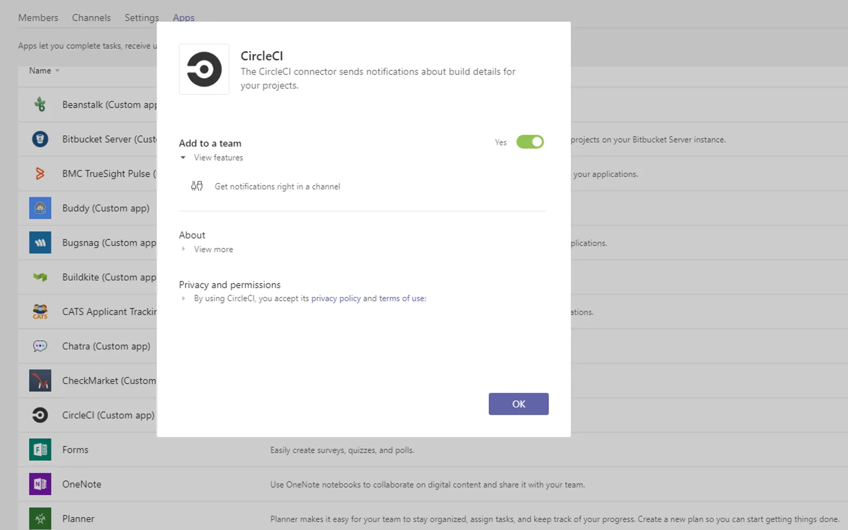Click the notifications connector icon
848x530 pixels.
coord(197,186)
